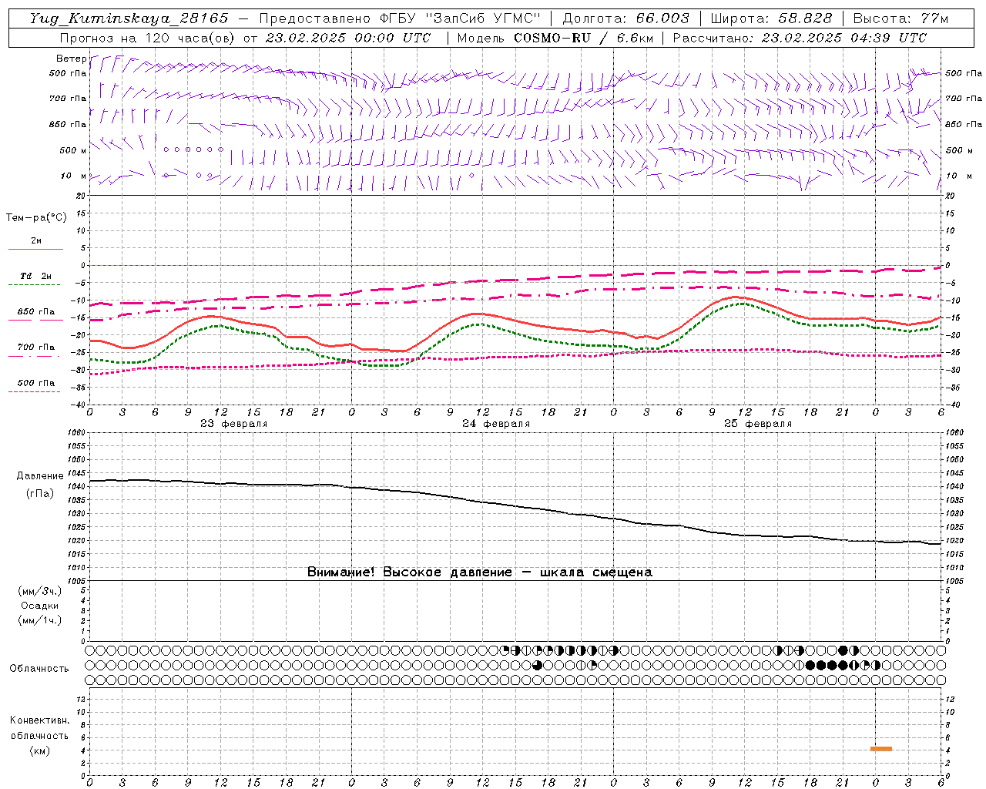Click the 'Предоставлено ФГБУ ЗапСиб УГМС' provider text
Screen dimensions: 986x789
click(x=400, y=18)
